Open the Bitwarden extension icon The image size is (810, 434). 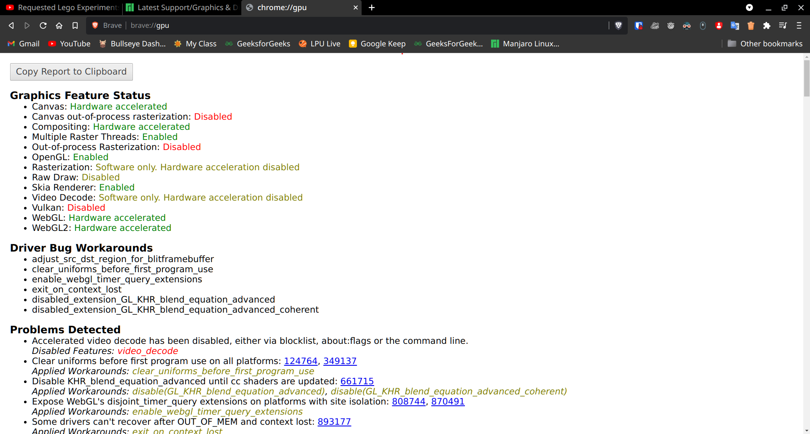pyautogui.click(x=639, y=26)
